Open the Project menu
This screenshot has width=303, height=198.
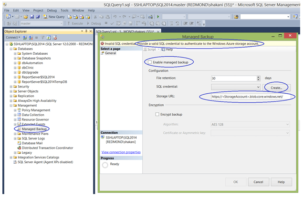click(38, 10)
